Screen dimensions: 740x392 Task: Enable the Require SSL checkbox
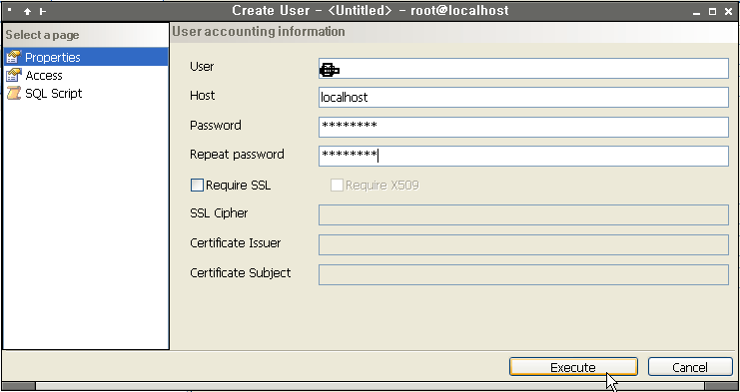(x=197, y=186)
